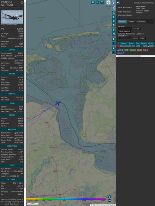Zoom in with the plus button

pos(110,197)
